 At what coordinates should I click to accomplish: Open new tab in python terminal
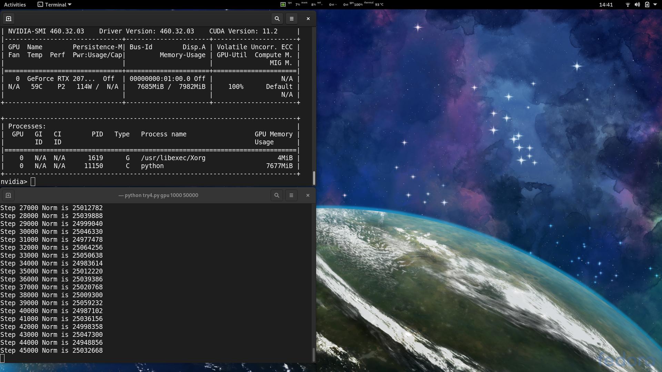coord(9,195)
